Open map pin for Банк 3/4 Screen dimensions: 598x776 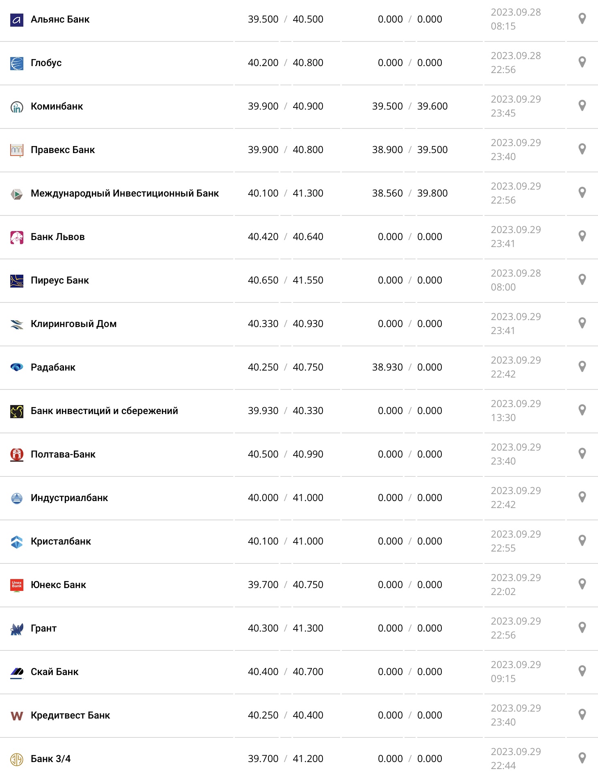click(582, 758)
